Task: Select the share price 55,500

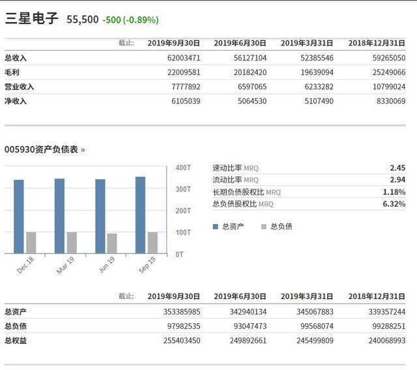Action: 83,20
